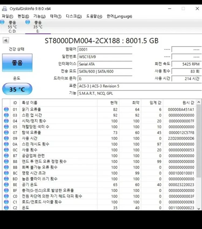Click the 현재 column header
The width and height of the screenshot is (202, 229).
coord(108,103)
